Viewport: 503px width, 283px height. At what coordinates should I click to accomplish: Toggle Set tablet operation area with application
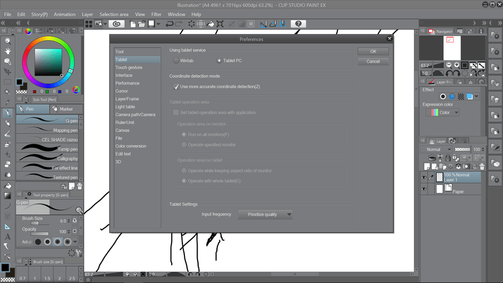tap(176, 113)
